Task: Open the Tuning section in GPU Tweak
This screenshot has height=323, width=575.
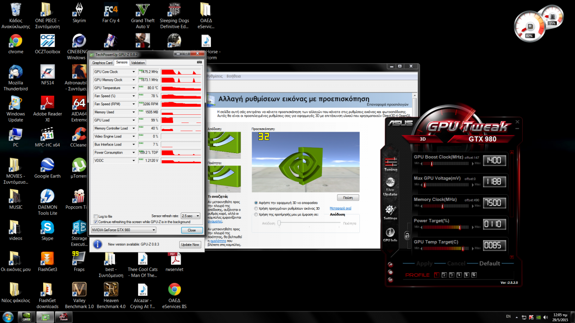Action: (391, 164)
